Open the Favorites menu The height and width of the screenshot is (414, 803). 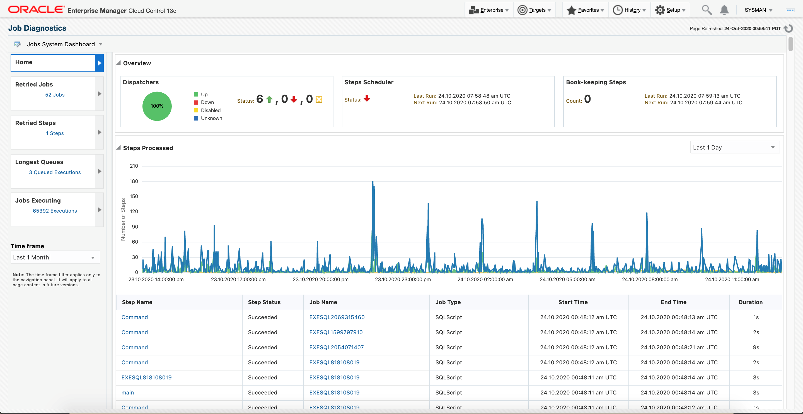point(586,10)
